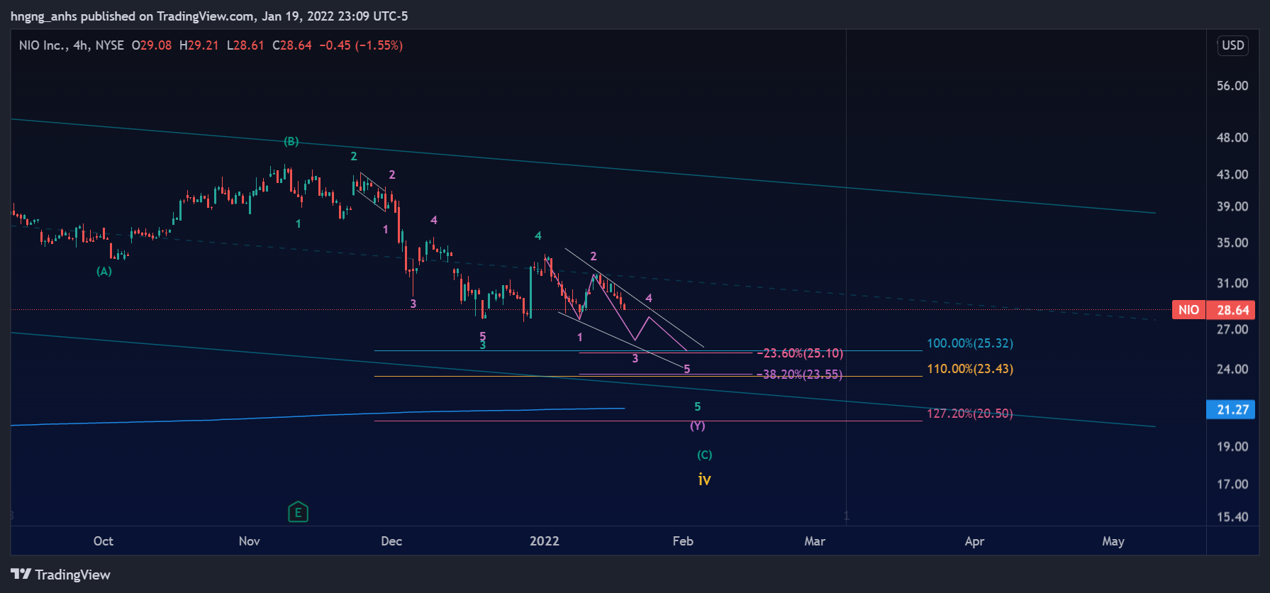Click the (B) wave label
The height and width of the screenshot is (593, 1270).
click(x=291, y=142)
